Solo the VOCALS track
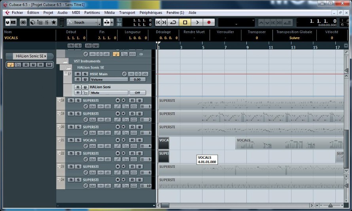The image size is (352, 211). tap(78, 140)
